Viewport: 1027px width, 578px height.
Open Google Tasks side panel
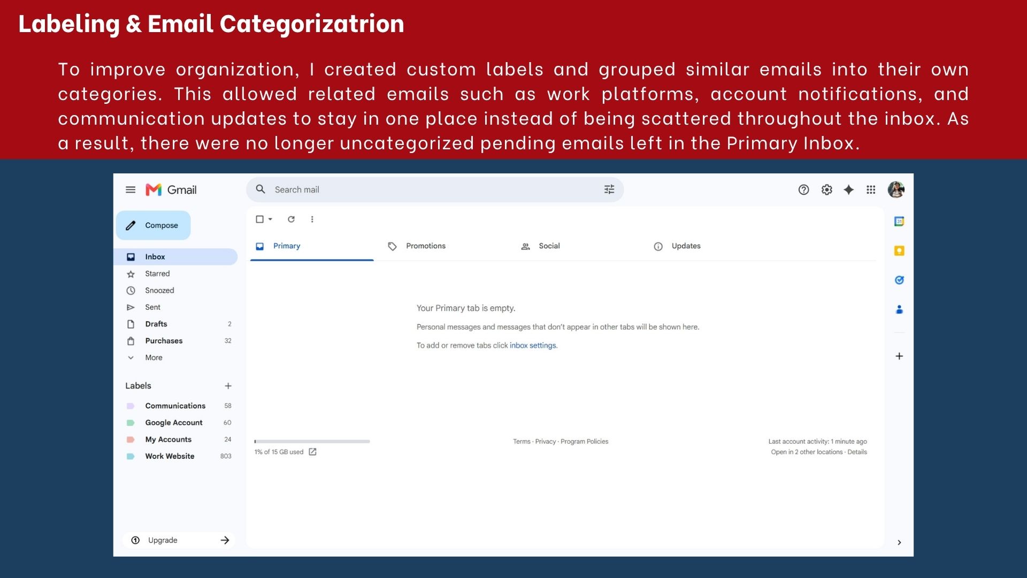coord(899,280)
